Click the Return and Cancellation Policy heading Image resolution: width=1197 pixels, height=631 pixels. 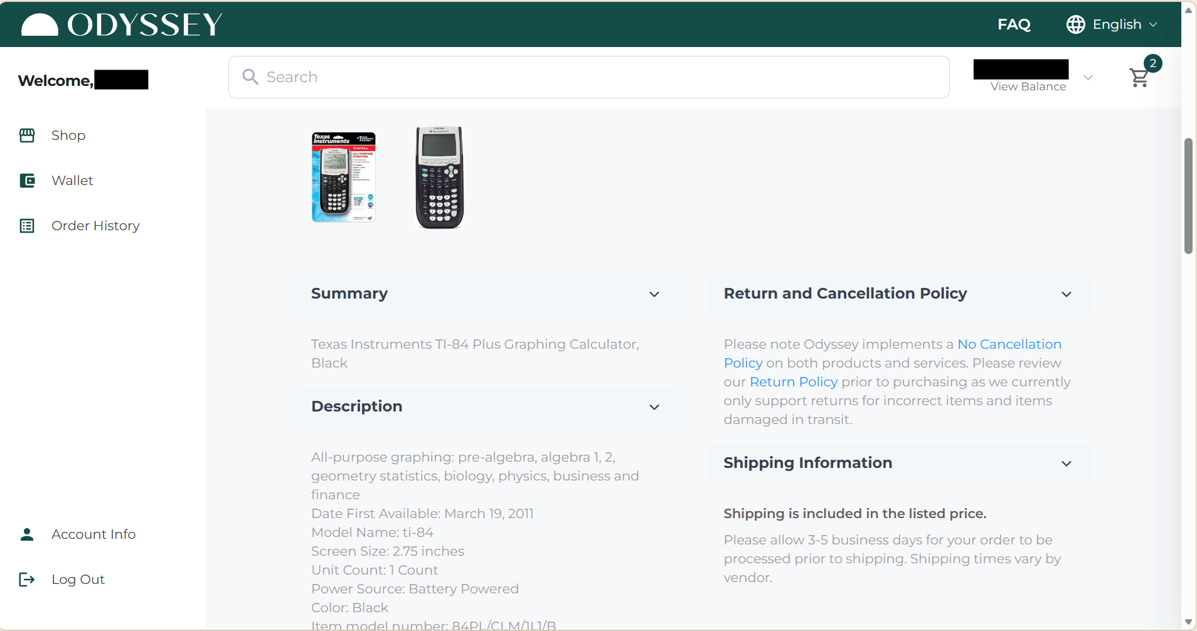[845, 294]
